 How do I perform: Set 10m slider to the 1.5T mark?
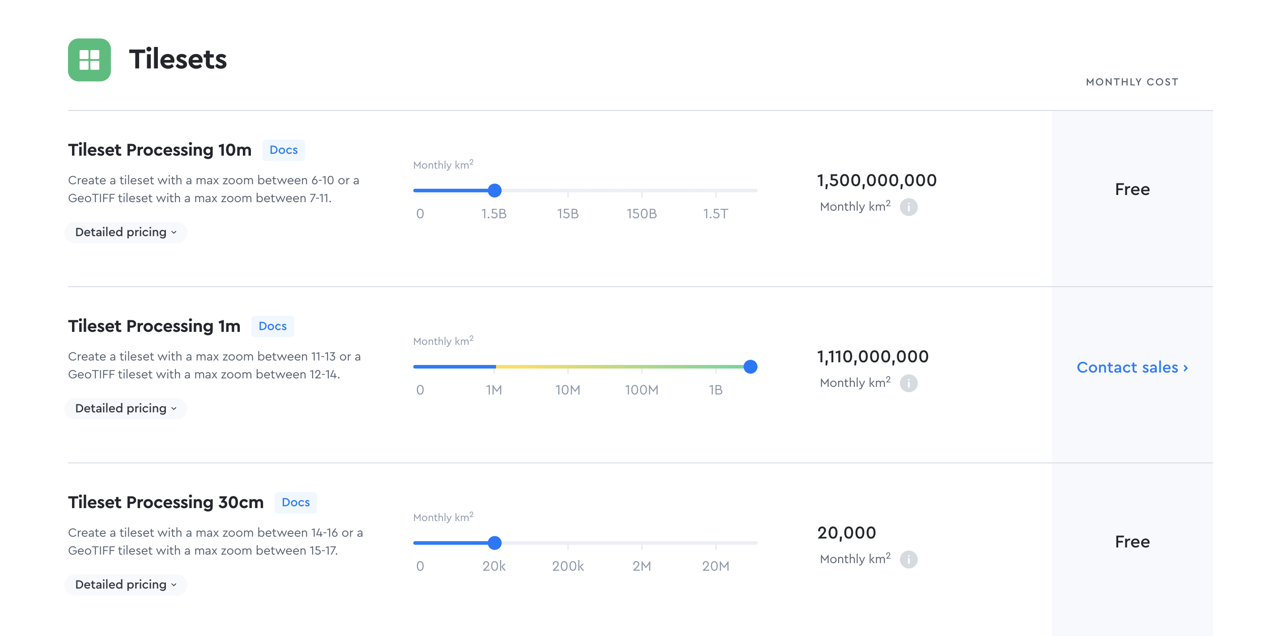716,191
